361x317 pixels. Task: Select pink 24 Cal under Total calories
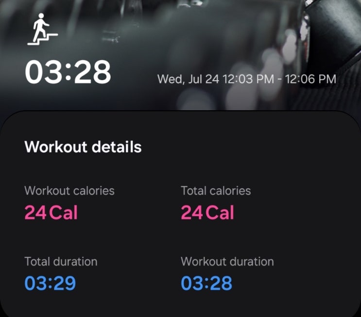(207, 213)
